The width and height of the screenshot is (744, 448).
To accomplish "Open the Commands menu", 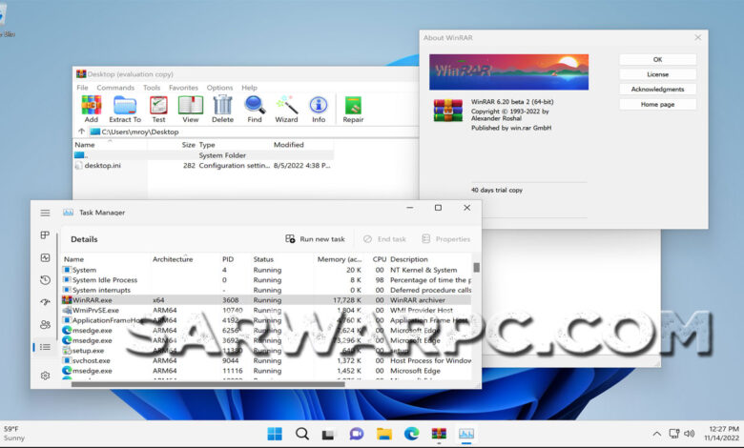I will point(115,88).
